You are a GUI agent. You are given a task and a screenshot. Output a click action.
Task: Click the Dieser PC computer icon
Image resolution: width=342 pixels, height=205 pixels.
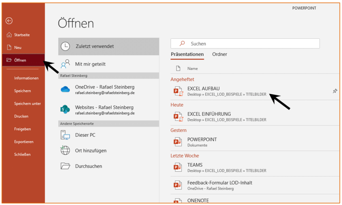tap(65, 135)
